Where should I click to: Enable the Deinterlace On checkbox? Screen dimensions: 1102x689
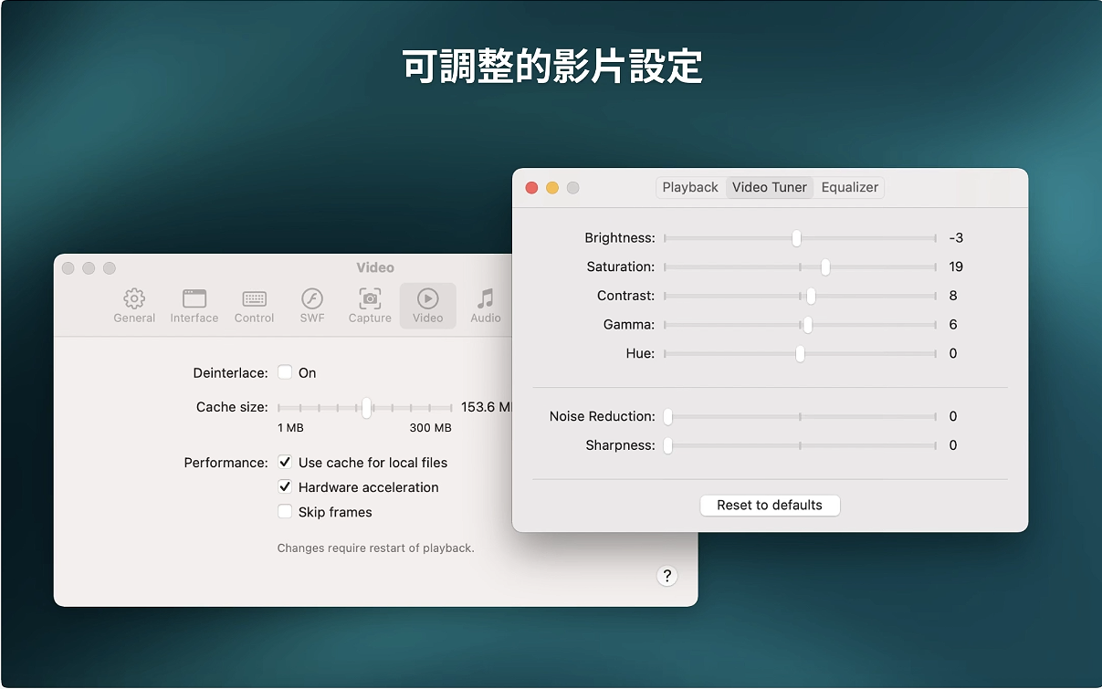(285, 372)
